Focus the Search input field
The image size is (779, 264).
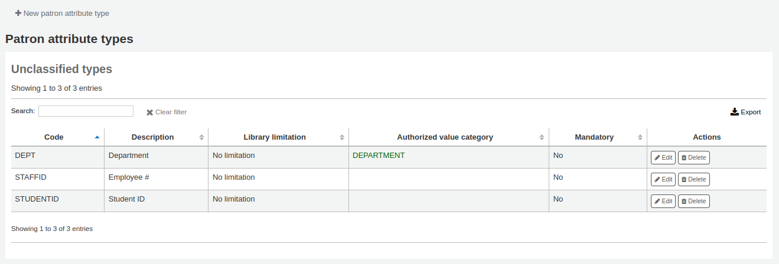click(86, 111)
